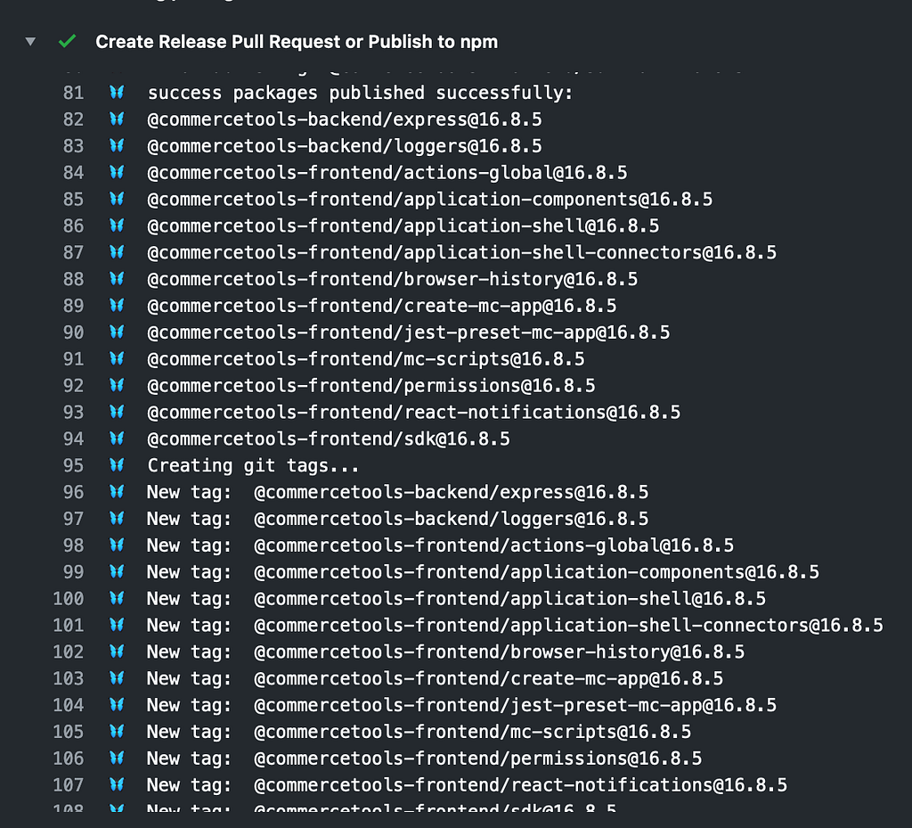The height and width of the screenshot is (828, 912).
Task: Click the mc-scripts@16.8.5 published package line
Action: [365, 359]
